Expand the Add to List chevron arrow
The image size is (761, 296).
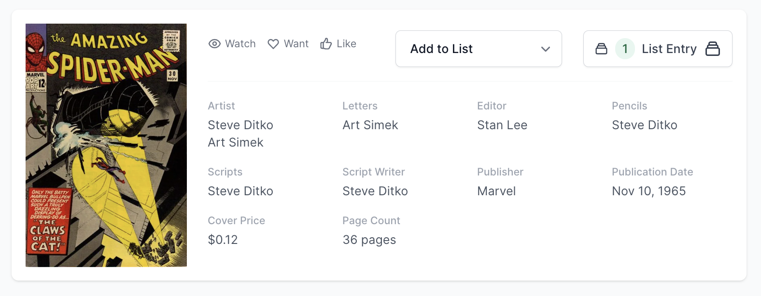tap(546, 49)
